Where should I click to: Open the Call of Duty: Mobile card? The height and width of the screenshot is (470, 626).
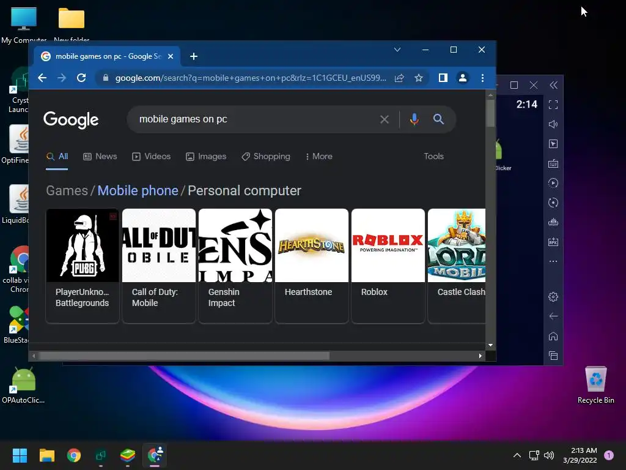click(159, 266)
